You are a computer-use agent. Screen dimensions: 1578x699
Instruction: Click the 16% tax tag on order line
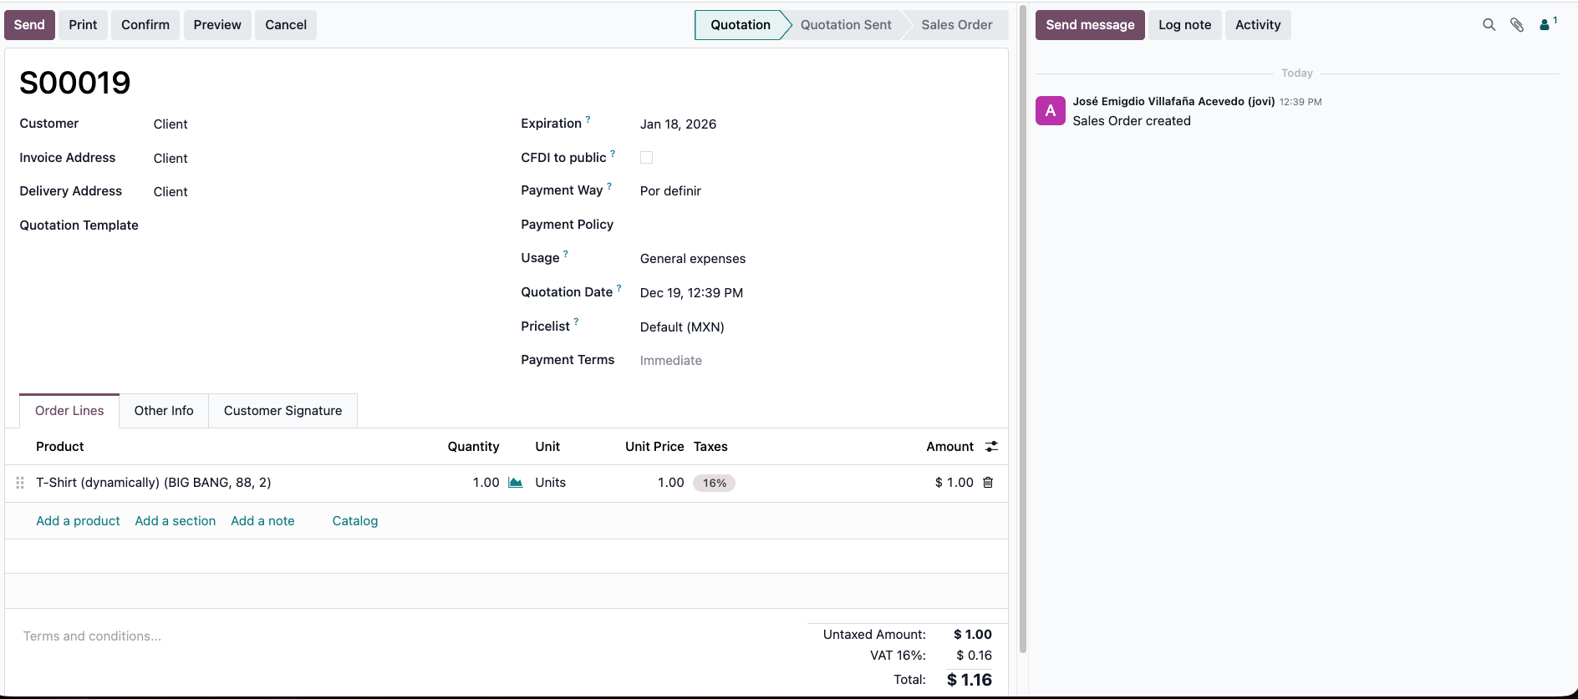click(714, 483)
